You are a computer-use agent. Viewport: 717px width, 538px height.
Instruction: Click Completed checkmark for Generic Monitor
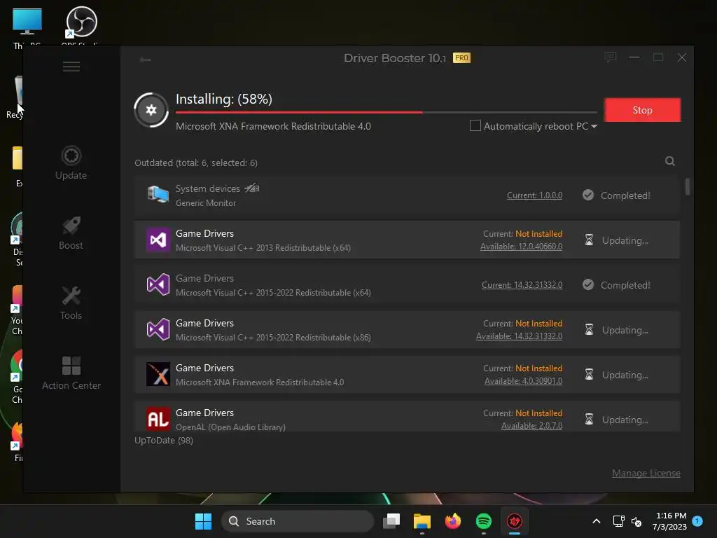pyautogui.click(x=588, y=195)
